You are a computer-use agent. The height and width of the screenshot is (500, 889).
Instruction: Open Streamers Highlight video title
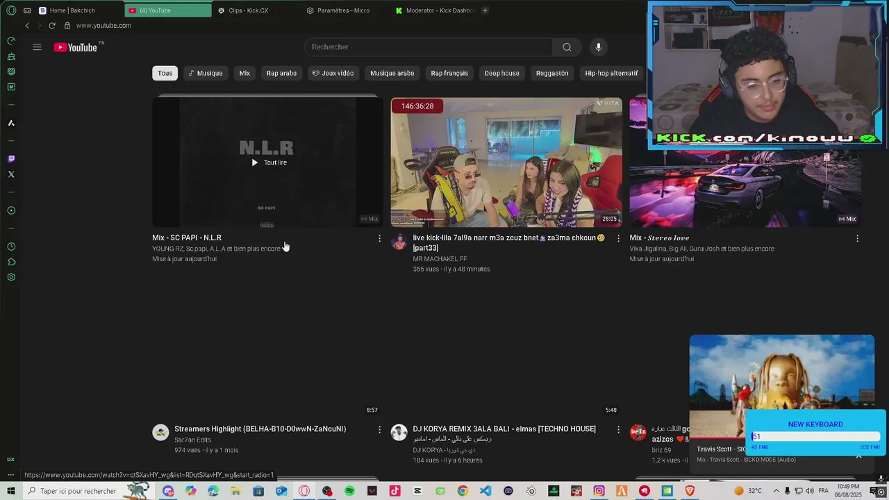[260, 429]
